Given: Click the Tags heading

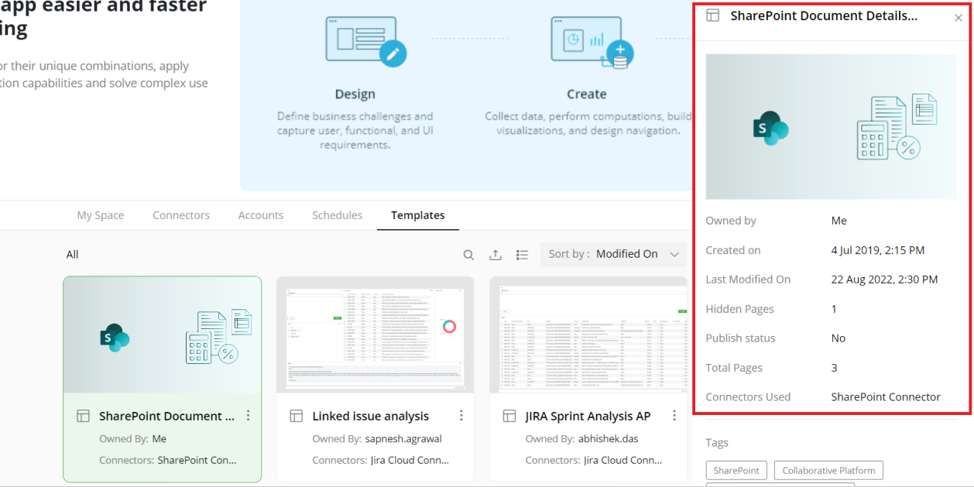Looking at the screenshot, I should click(717, 443).
